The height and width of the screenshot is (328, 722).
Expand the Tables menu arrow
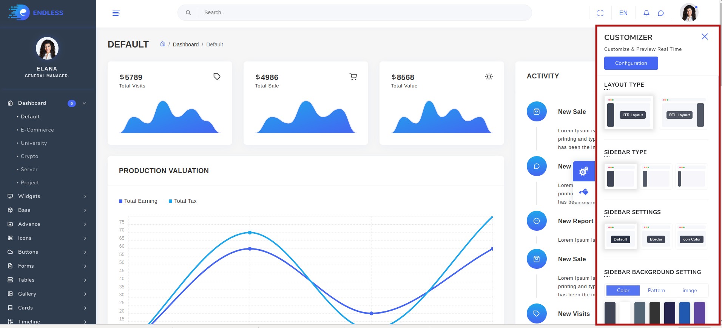coord(85,280)
